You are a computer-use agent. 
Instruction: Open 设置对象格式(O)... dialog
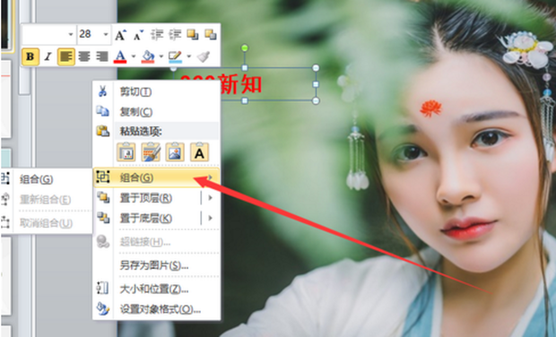coord(161,309)
